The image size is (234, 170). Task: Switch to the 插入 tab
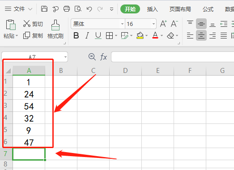(x=153, y=9)
